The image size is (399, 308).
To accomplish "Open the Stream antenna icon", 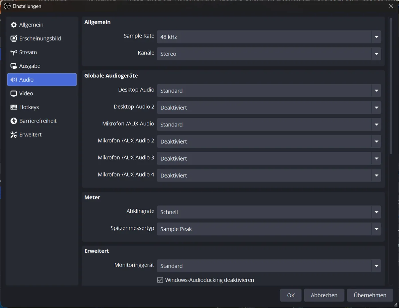I will 14,52.
